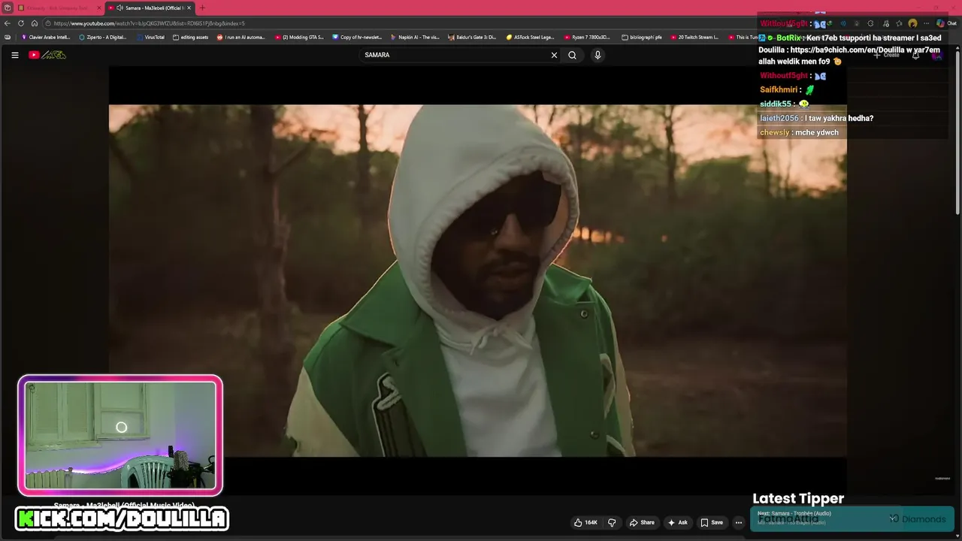Screen dimensions: 962x541
Task: Click the siddik55 chat username
Action: (776, 104)
